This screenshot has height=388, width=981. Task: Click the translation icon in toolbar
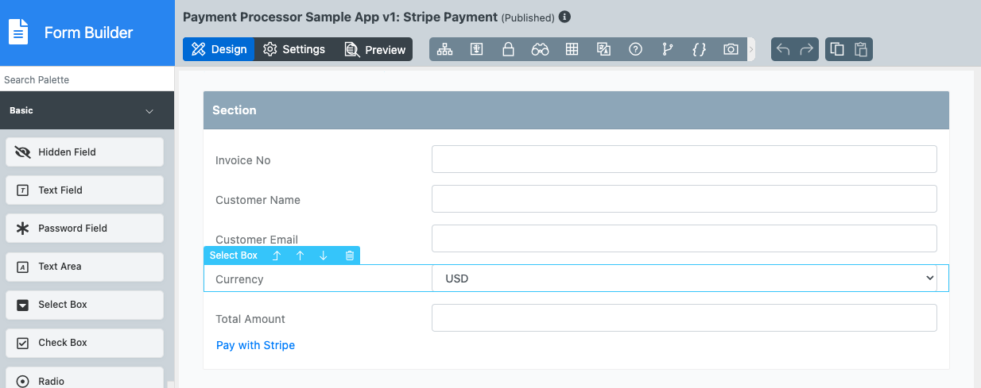click(603, 49)
